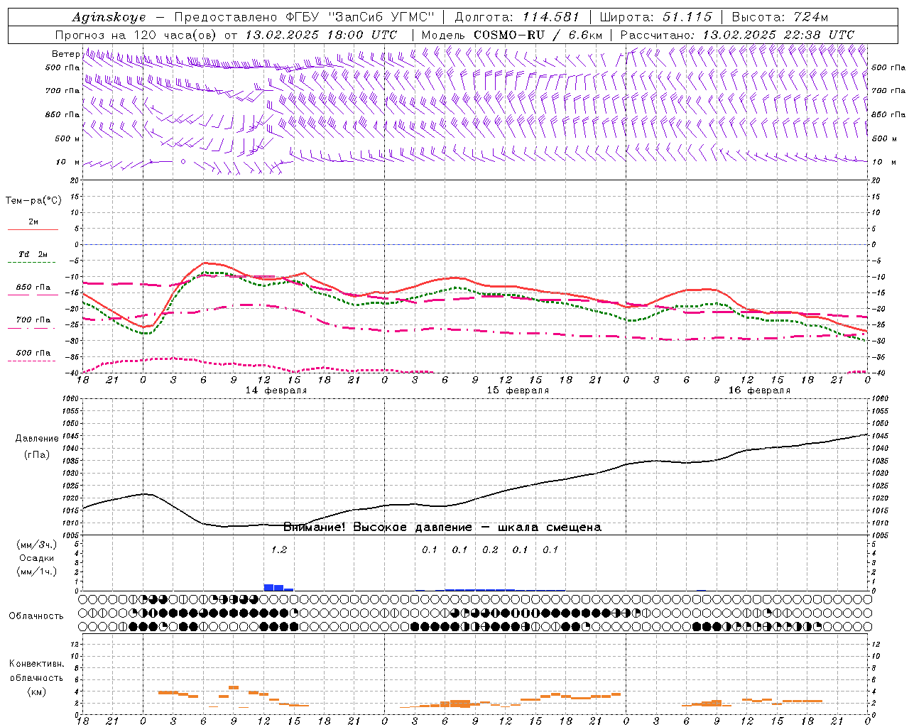Select the Облачность cloud cover label
The width and height of the screenshot is (909, 727).
coord(36,616)
